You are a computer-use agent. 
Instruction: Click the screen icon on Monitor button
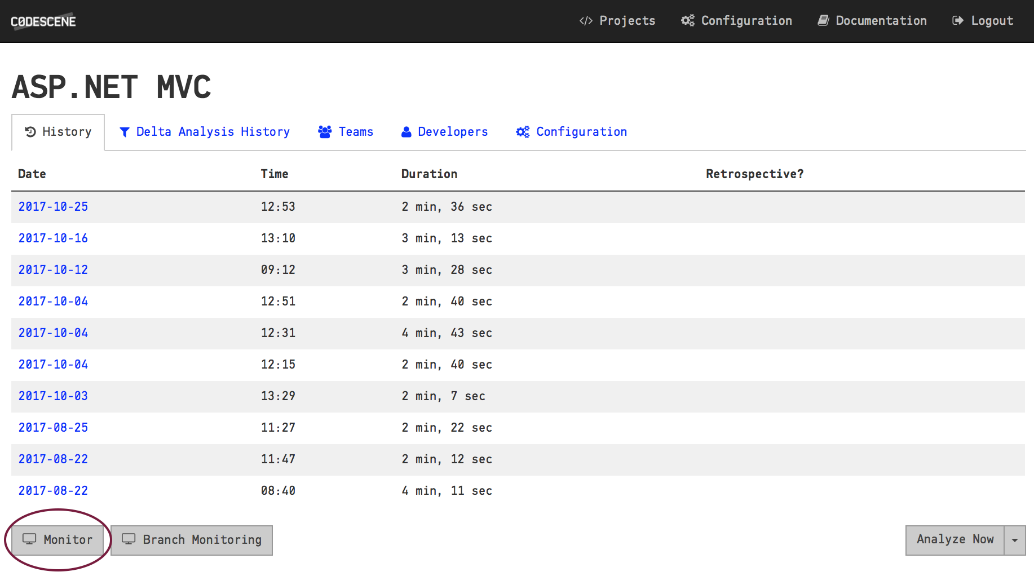pos(29,539)
